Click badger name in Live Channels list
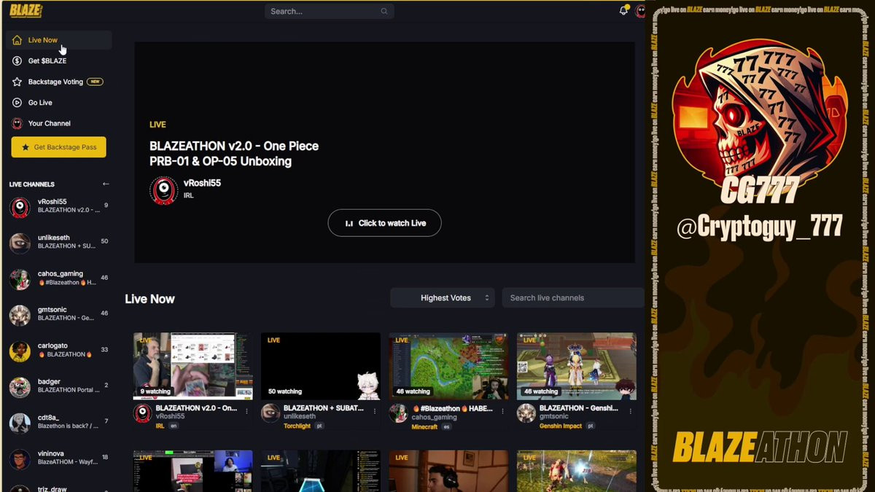 (x=49, y=381)
